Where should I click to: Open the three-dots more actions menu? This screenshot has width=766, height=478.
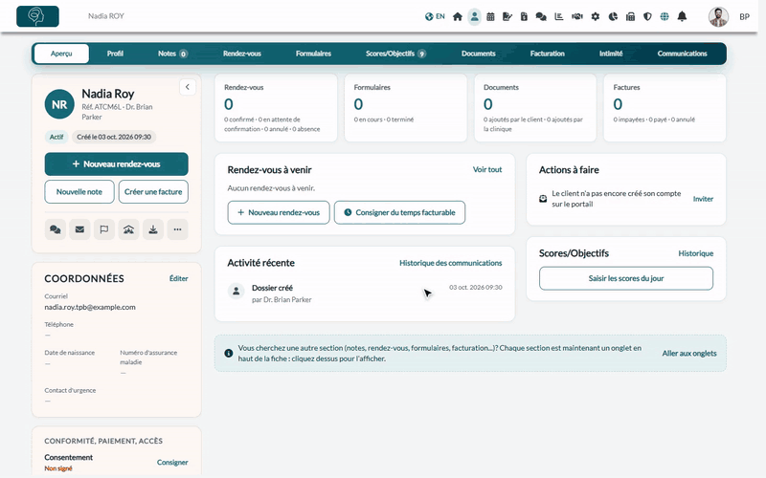pos(177,229)
